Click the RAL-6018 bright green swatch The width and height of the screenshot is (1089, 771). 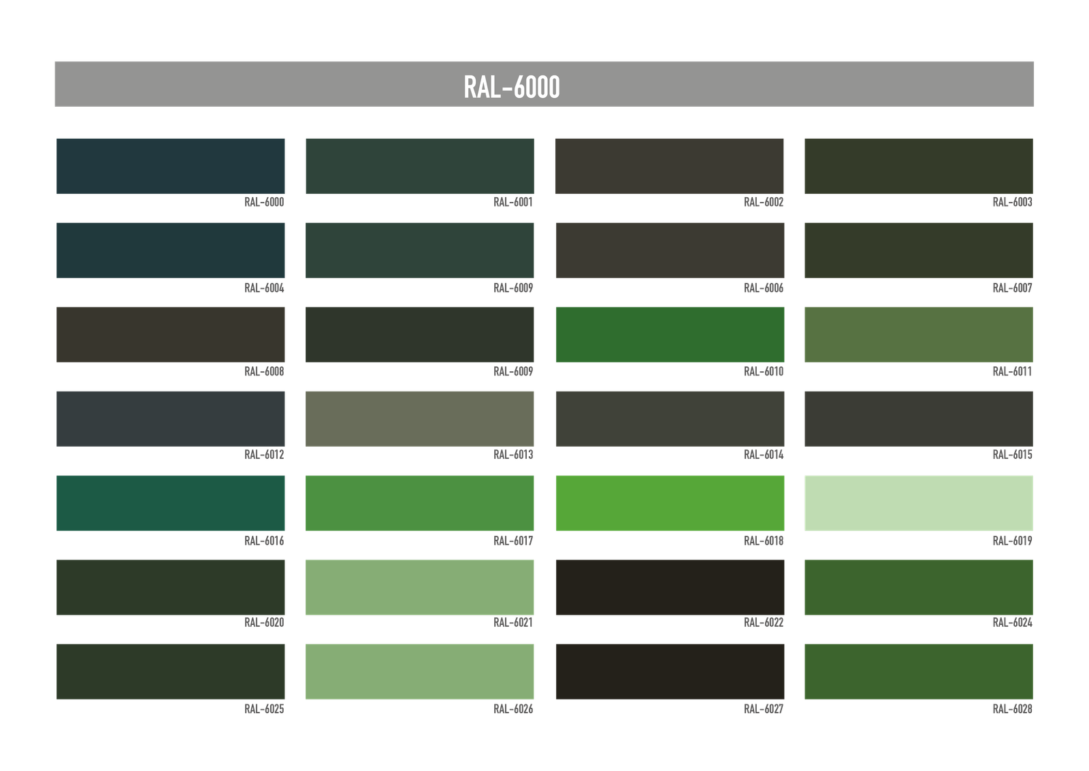click(670, 503)
